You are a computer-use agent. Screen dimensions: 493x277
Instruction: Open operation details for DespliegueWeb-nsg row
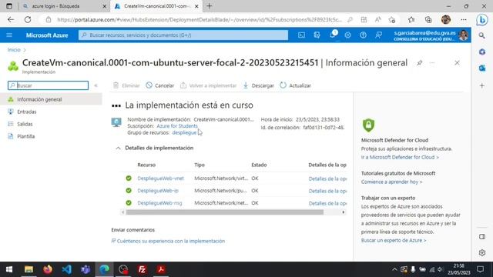[327, 203]
